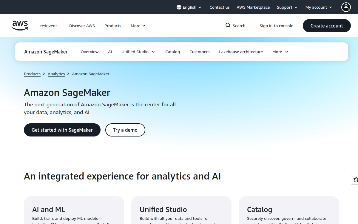358x224 pixels.
Task: Open the re:Invent page
Action: point(49,26)
